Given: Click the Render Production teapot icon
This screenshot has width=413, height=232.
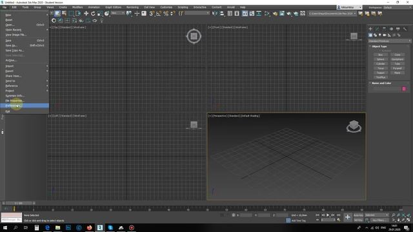Looking at the screenshot, I should tap(289, 14).
